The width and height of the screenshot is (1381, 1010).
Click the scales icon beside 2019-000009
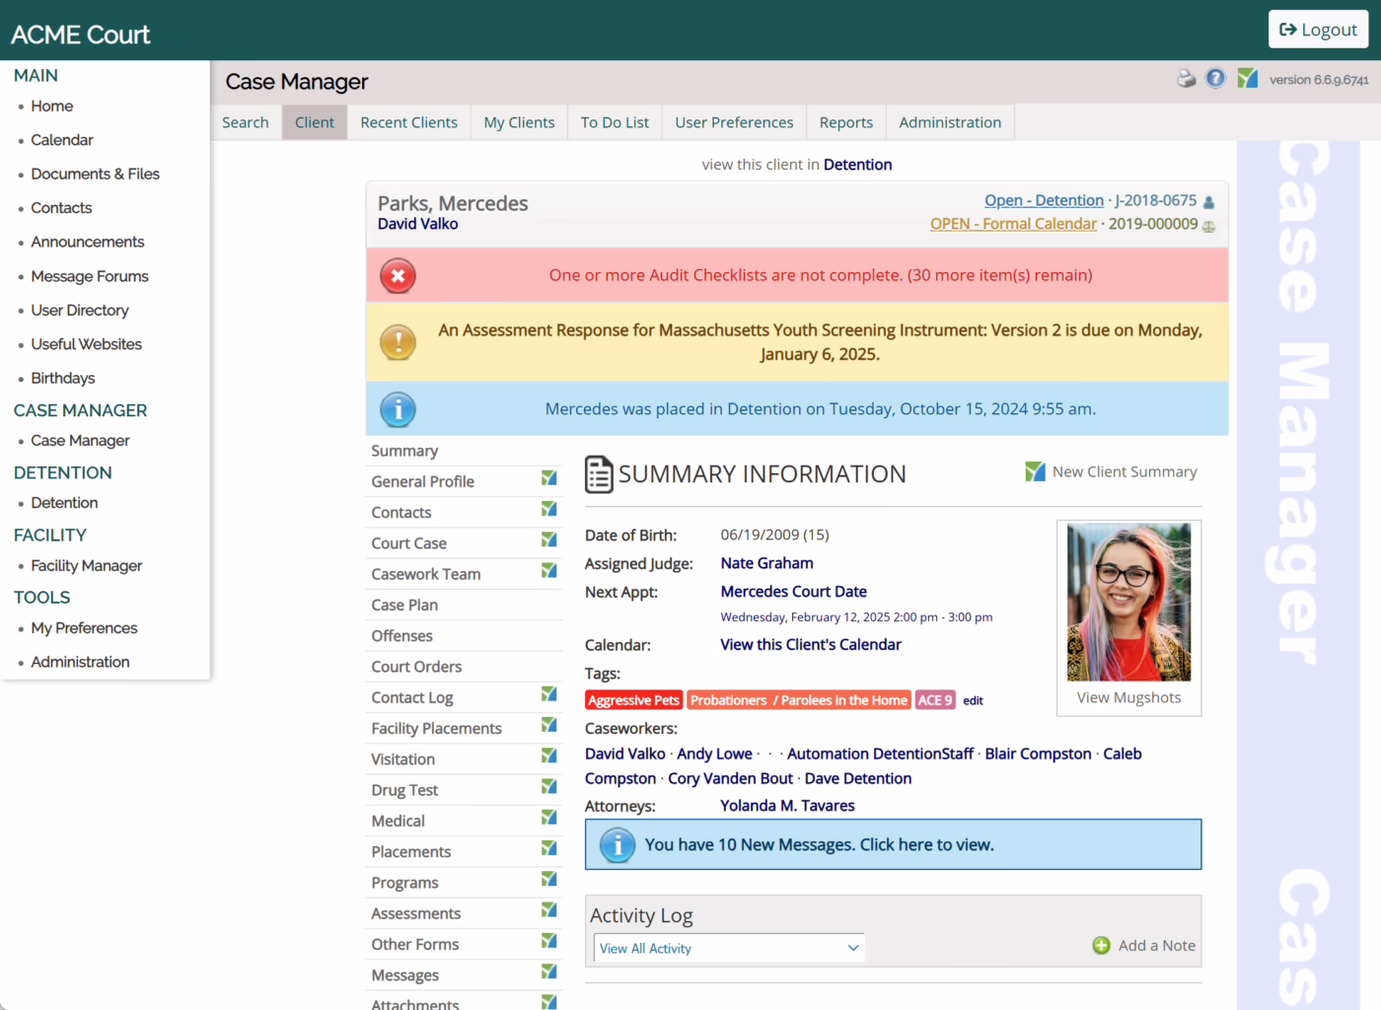(x=1208, y=226)
